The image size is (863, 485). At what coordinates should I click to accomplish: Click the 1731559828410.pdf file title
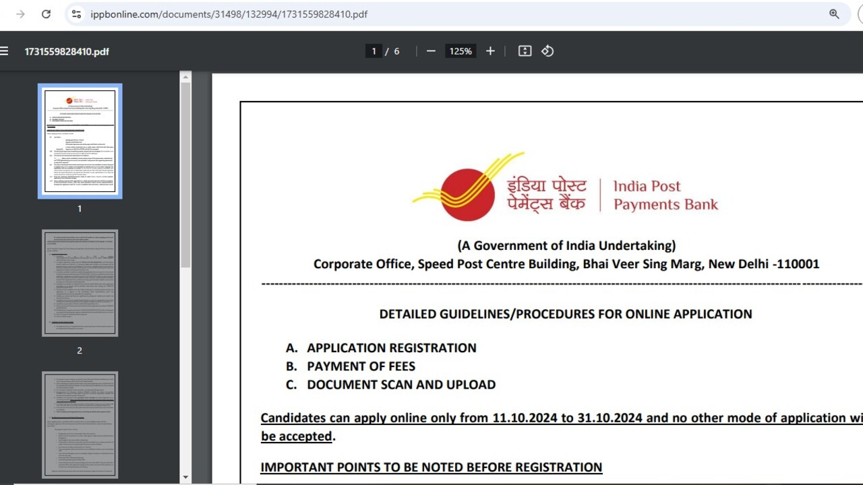(67, 51)
